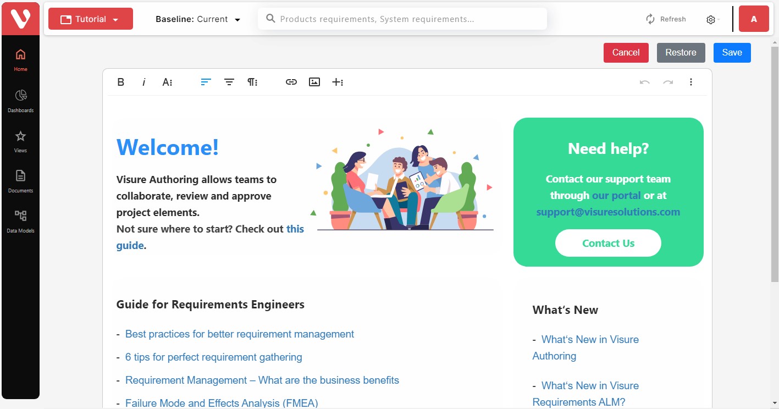This screenshot has height=409, width=779.
Task: Open the 'our portal' link
Action: coord(616,195)
